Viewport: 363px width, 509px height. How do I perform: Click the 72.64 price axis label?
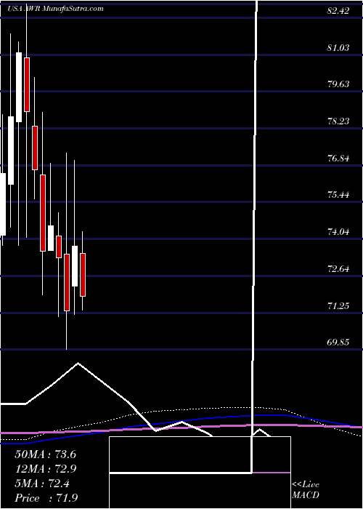[x=338, y=269]
